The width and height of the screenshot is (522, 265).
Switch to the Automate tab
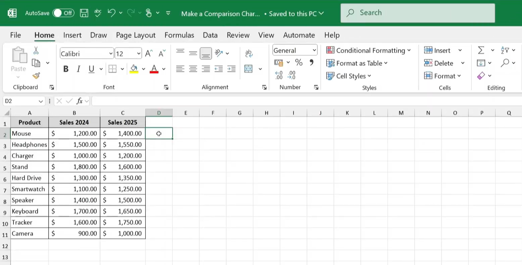click(299, 35)
